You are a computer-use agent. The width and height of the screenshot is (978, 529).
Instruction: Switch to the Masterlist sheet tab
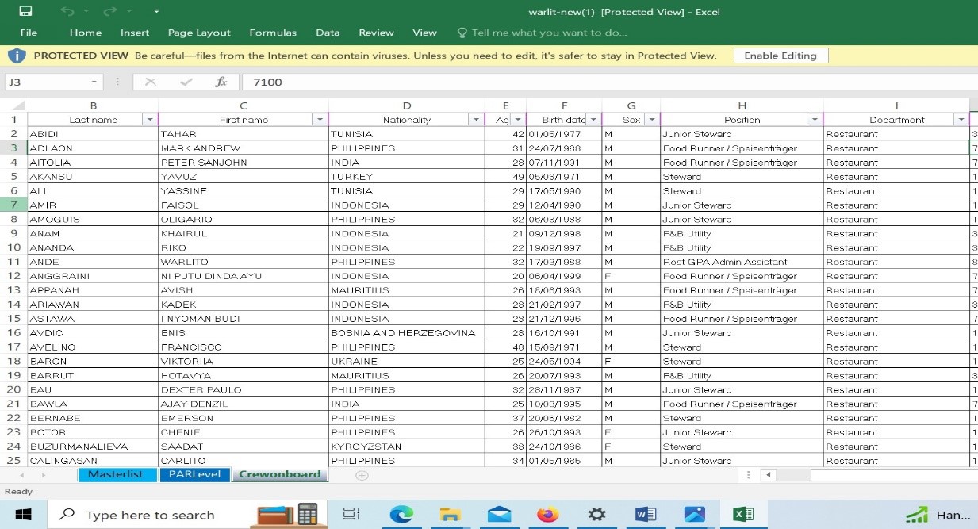115,474
